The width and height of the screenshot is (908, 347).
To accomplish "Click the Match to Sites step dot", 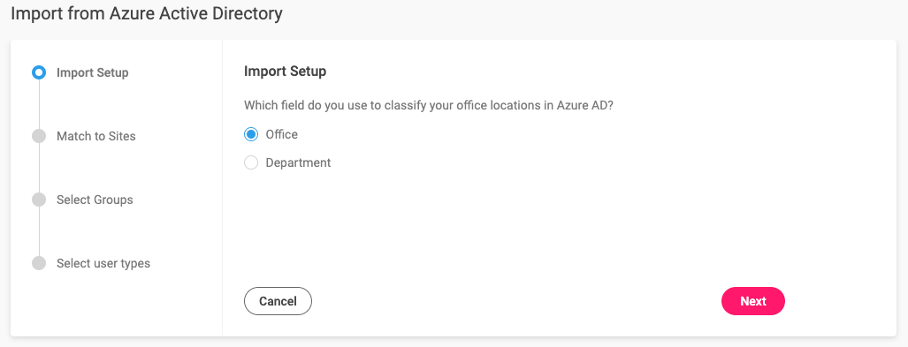I will pyautogui.click(x=39, y=136).
